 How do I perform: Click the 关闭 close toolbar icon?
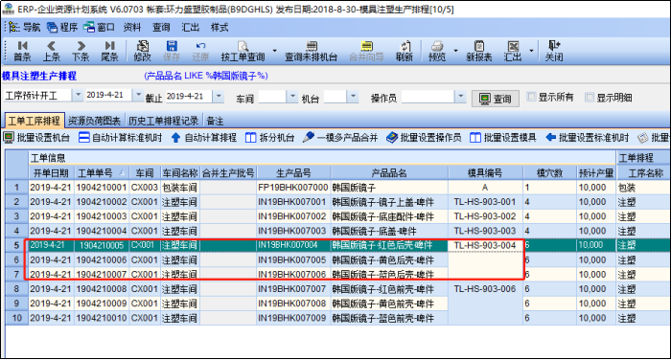554,51
